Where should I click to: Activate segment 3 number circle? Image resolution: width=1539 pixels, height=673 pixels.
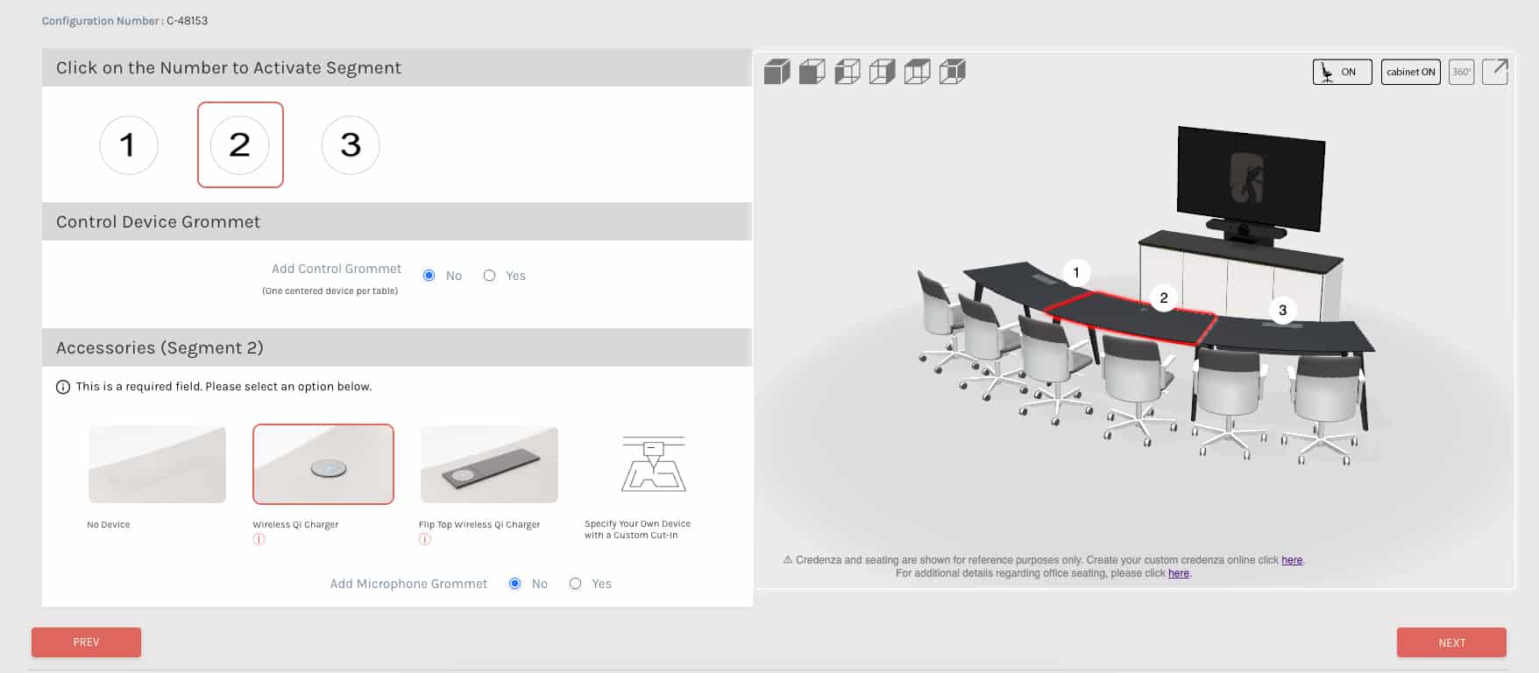[x=351, y=144]
